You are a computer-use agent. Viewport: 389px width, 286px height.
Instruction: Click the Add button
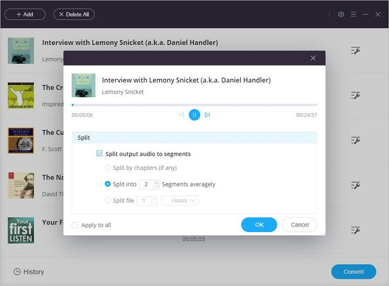tap(25, 14)
